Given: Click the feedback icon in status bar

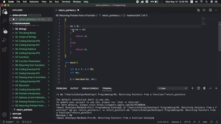Looking at the screenshot, I should click(211, 122).
